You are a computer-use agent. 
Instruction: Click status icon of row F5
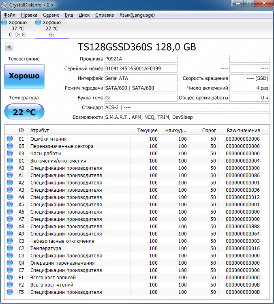click(x=10, y=292)
